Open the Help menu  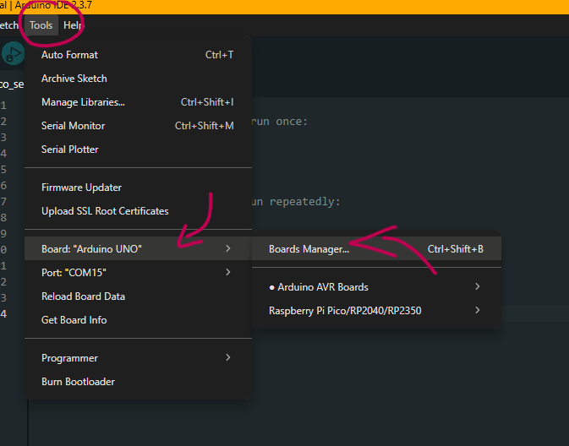[74, 25]
